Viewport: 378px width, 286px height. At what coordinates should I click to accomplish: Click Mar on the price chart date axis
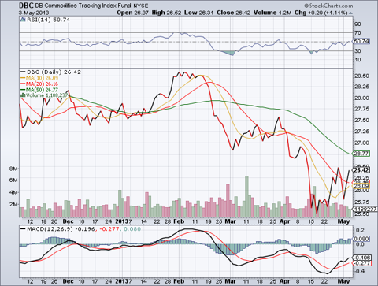point(230,221)
